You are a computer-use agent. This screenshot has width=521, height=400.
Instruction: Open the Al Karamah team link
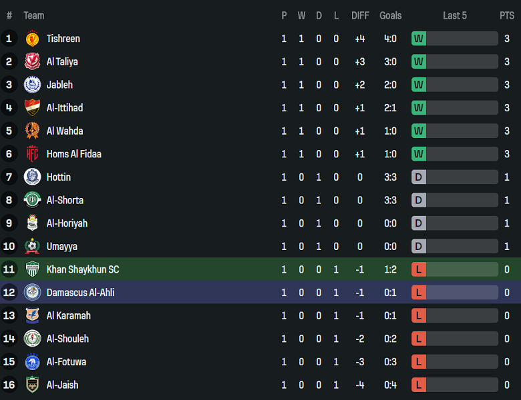click(x=69, y=315)
